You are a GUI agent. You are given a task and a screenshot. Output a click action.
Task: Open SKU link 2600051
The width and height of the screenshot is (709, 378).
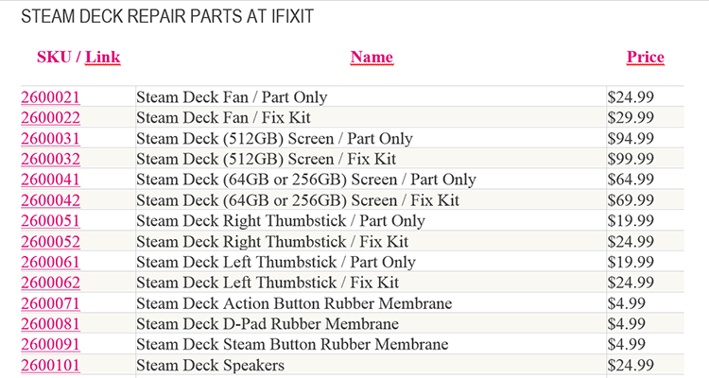pos(50,221)
